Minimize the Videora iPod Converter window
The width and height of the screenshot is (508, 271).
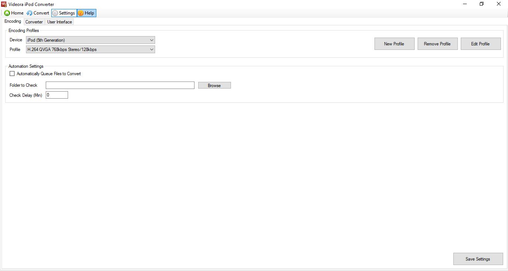pos(465,4)
